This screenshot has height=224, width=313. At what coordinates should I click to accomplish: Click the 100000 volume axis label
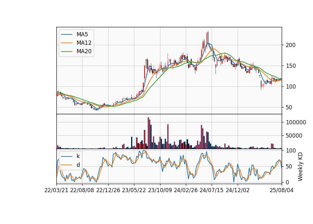click(296, 122)
